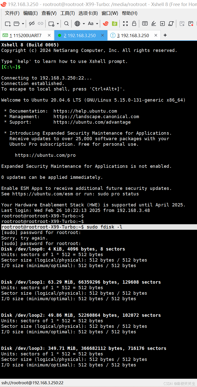Click the 'Disk /dev/loop3: 349.71 MiB' line
This screenshot has height=387, width=197.
pos(84,348)
